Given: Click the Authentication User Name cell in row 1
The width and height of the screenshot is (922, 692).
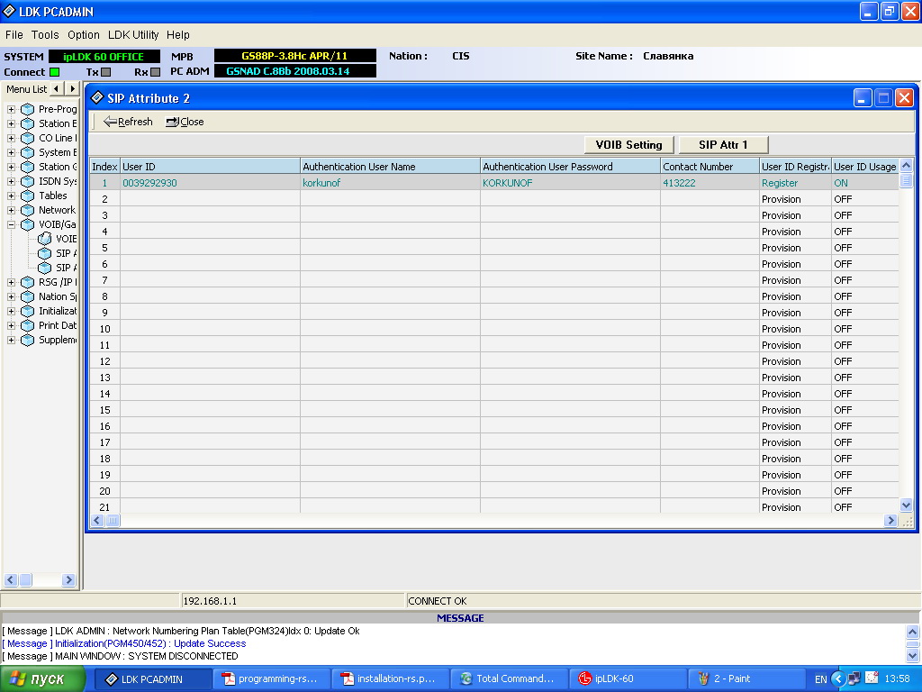Looking at the screenshot, I should pos(389,183).
